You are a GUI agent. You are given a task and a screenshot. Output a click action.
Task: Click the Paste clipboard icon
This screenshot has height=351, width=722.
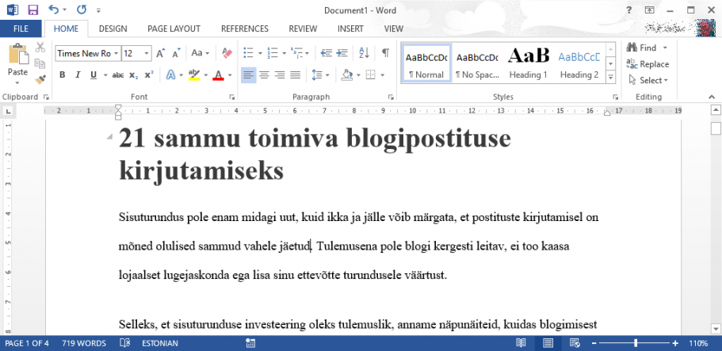(18, 53)
